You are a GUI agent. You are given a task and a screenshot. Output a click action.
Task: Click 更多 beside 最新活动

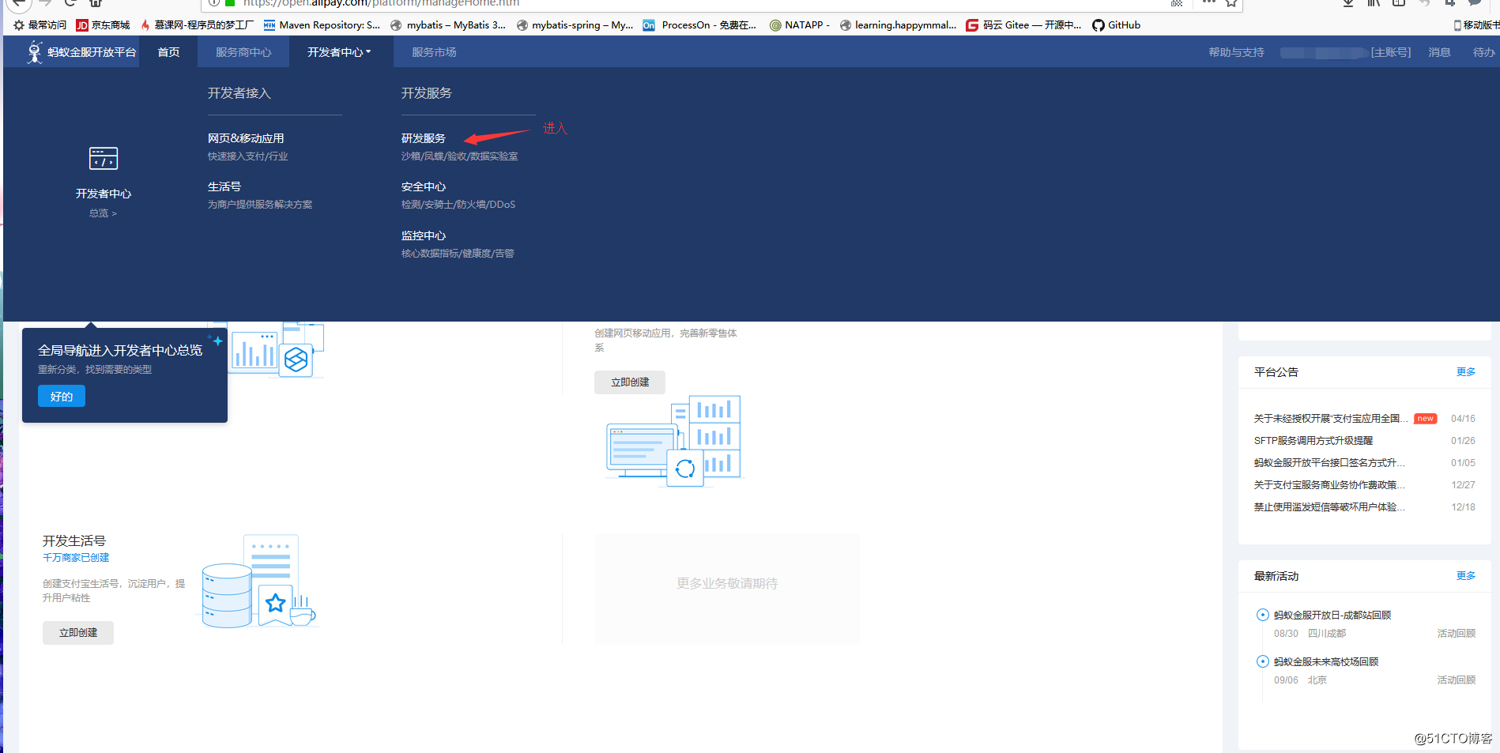click(x=1466, y=576)
